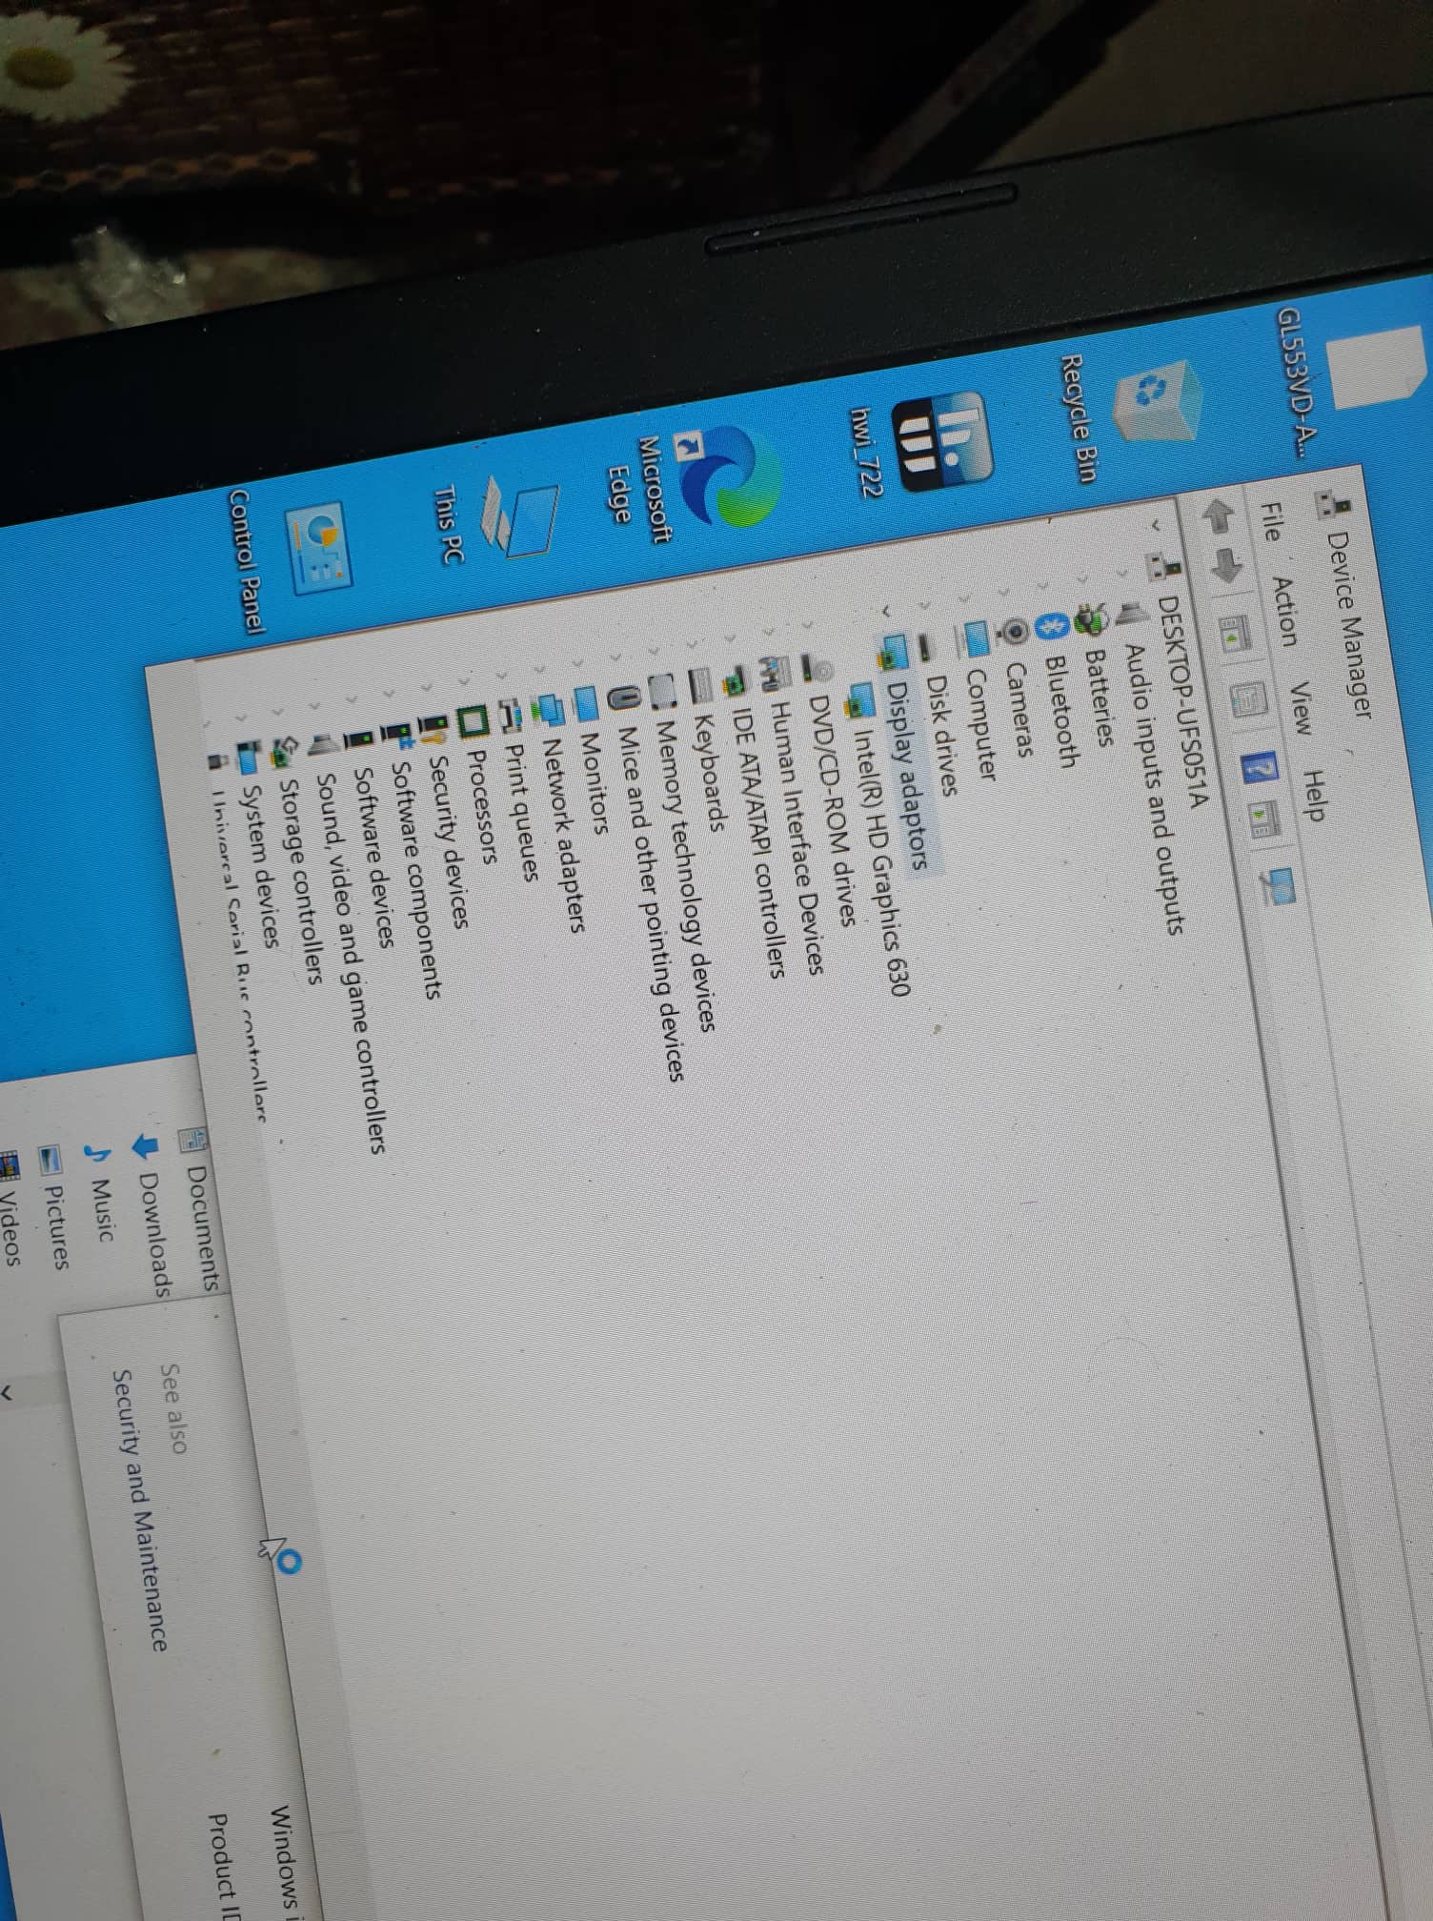Screen dimensions: 1433x1921
Task: Expand the Audio inputs and outputs category
Action: (1123, 575)
